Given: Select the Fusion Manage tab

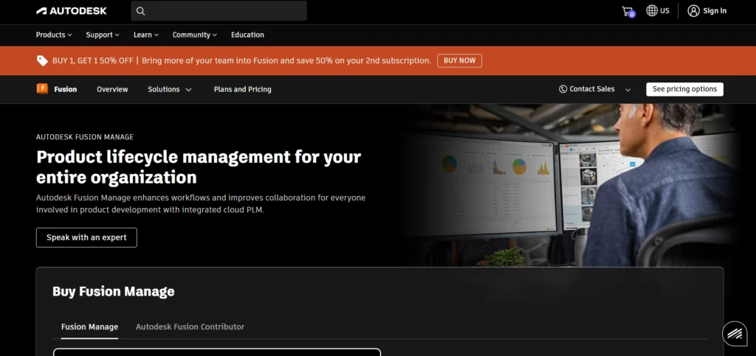Looking at the screenshot, I should [x=89, y=327].
